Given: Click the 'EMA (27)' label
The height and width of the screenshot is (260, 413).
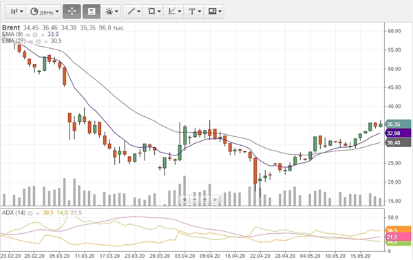Looking at the screenshot, I should 14,41.
